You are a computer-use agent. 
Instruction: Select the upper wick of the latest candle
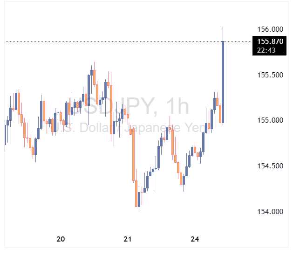(x=223, y=34)
